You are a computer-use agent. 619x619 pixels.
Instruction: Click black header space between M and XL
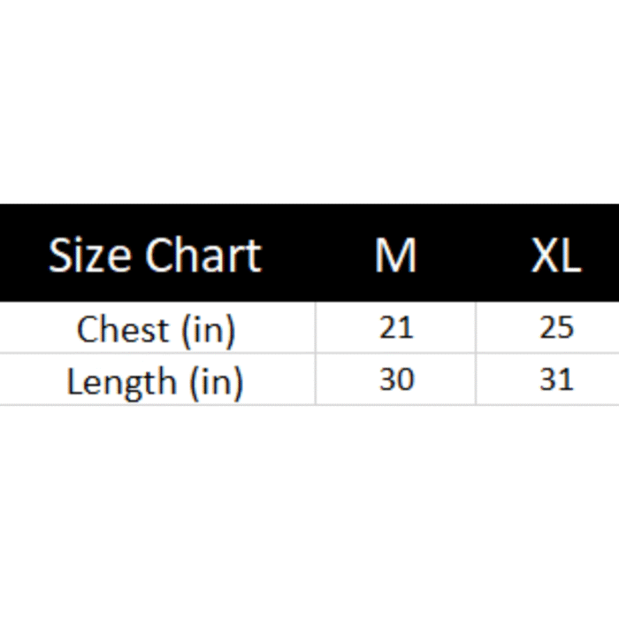[x=475, y=256]
